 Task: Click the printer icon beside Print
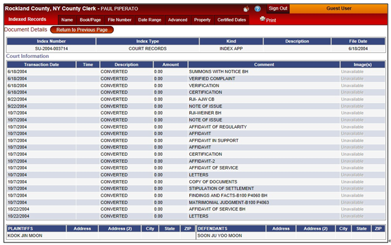tap(262, 19)
